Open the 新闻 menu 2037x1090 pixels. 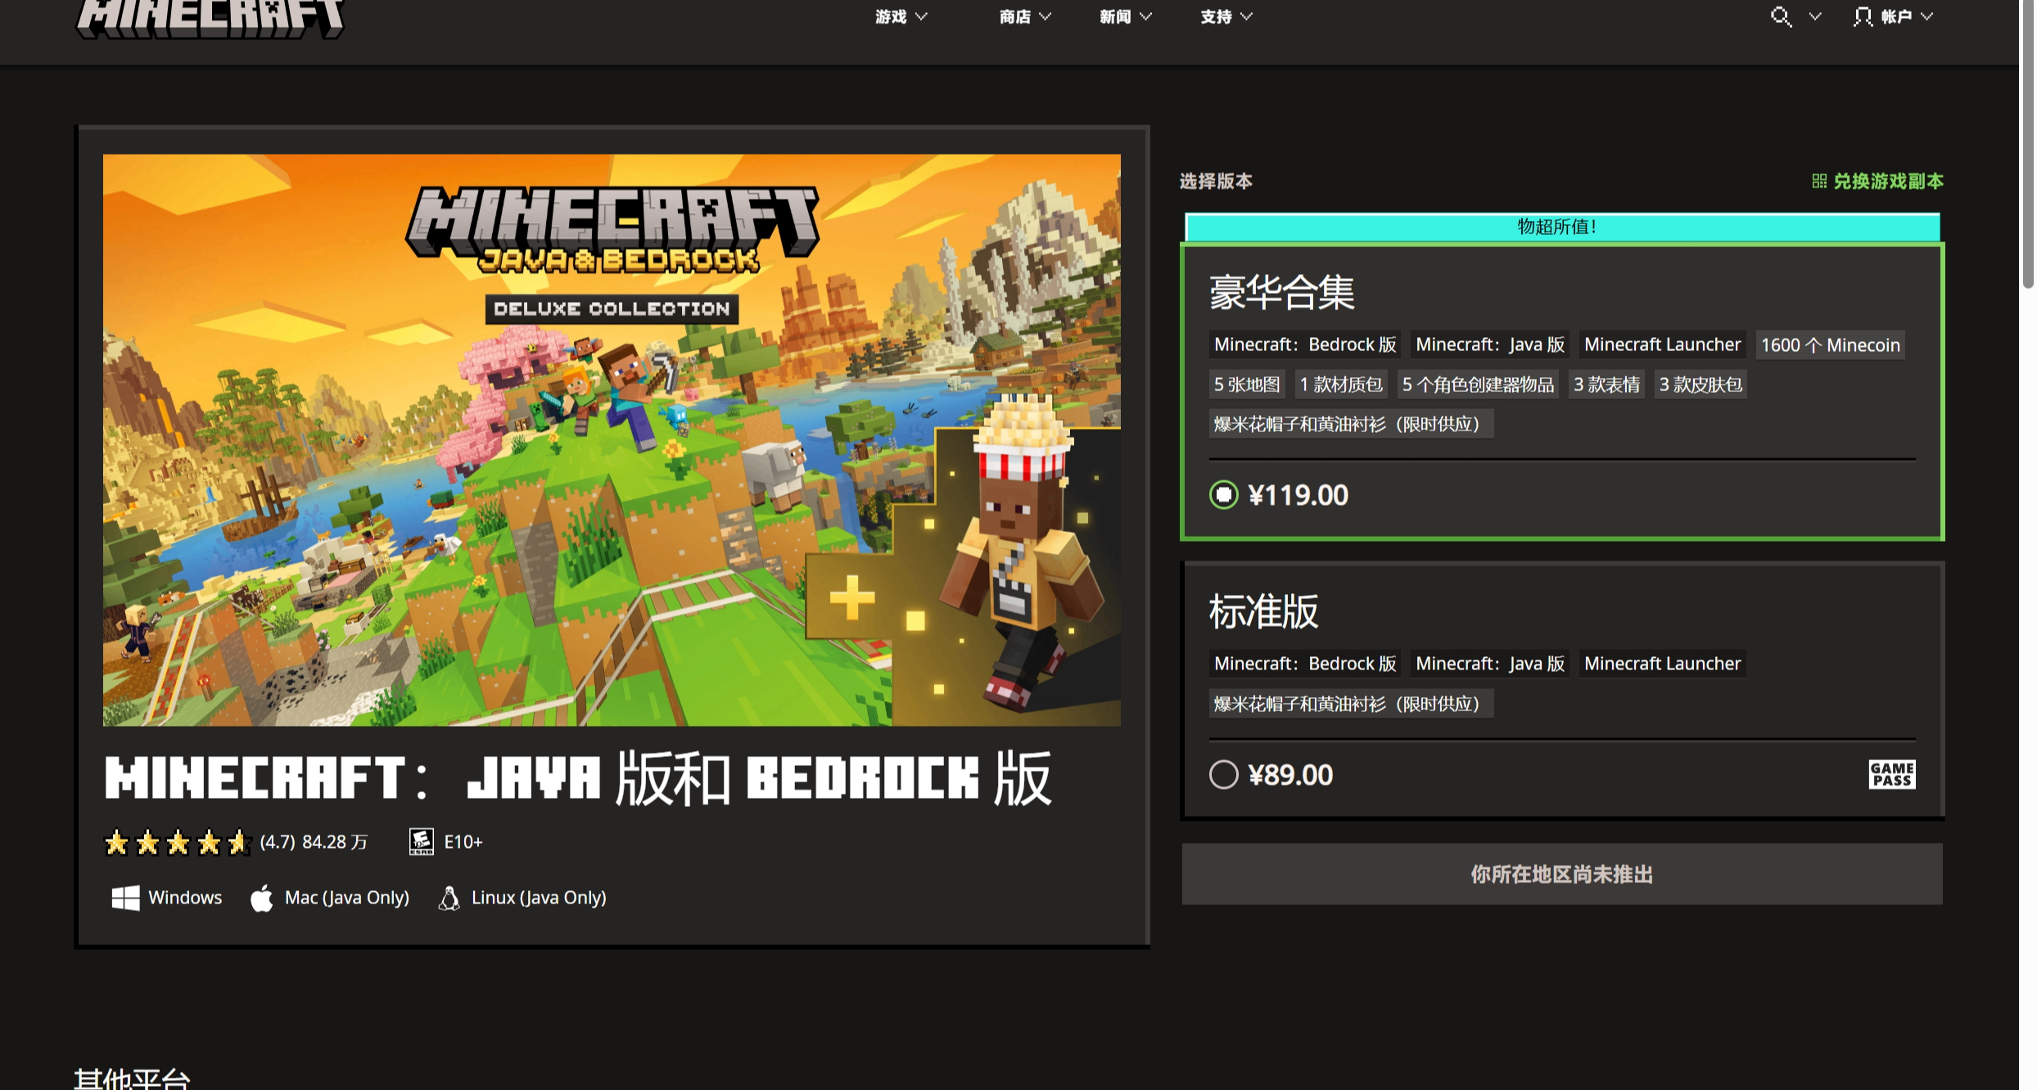[1115, 16]
